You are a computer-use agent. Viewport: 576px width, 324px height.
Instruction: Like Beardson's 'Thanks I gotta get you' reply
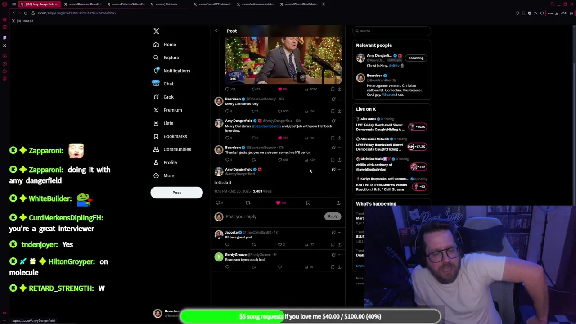click(280, 160)
